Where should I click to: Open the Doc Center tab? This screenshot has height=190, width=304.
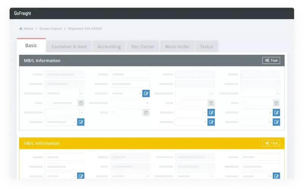click(x=142, y=46)
